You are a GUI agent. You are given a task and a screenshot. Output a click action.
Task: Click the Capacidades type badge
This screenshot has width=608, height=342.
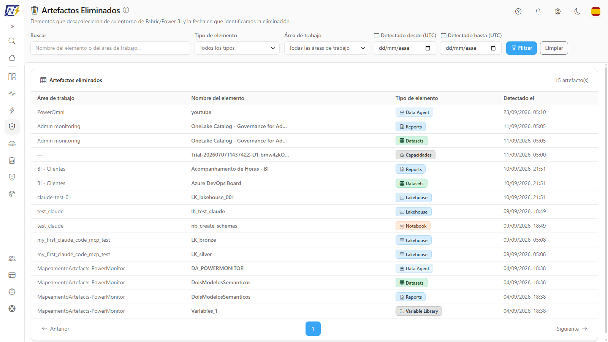tap(415, 155)
